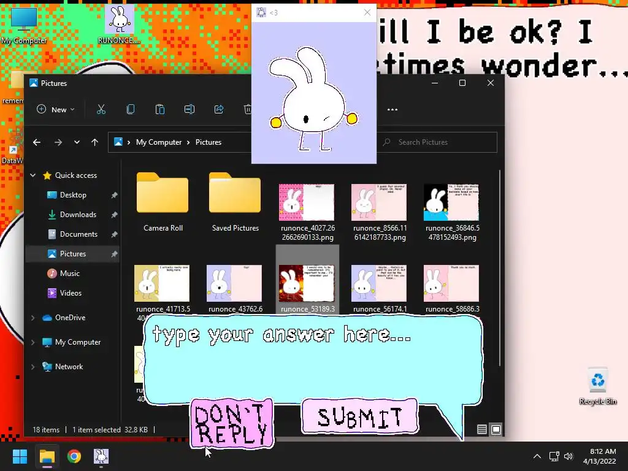628x471 pixels.
Task: Open the clock showing 8:12 AM
Action: [599, 456]
